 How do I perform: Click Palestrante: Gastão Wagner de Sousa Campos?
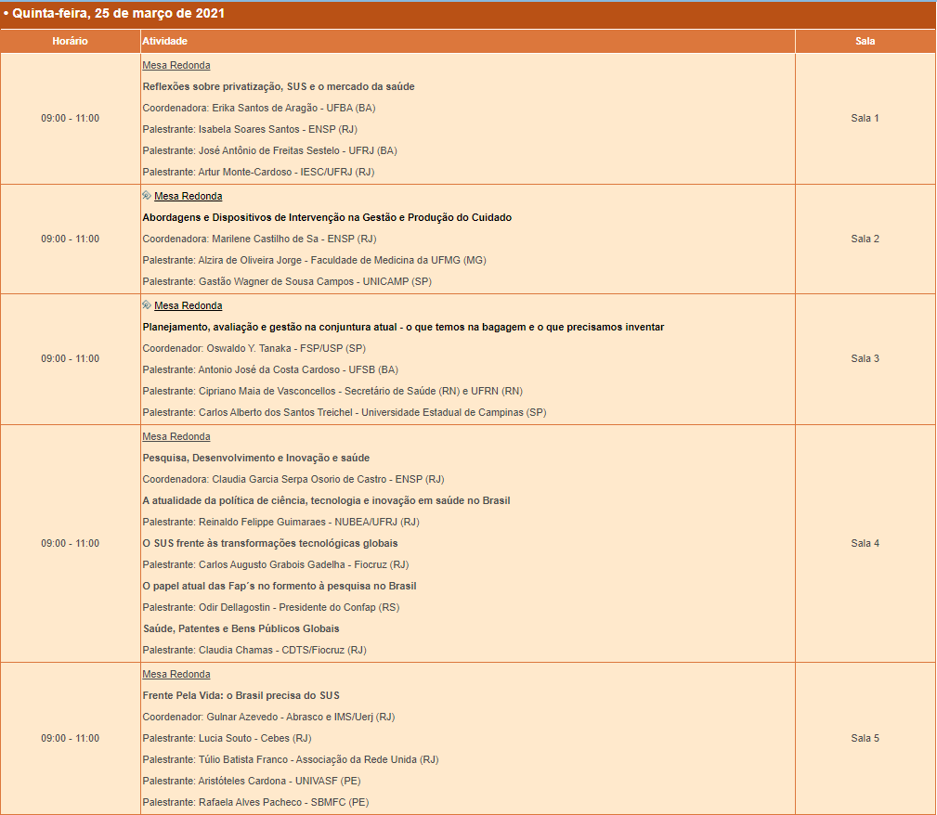coord(287,281)
